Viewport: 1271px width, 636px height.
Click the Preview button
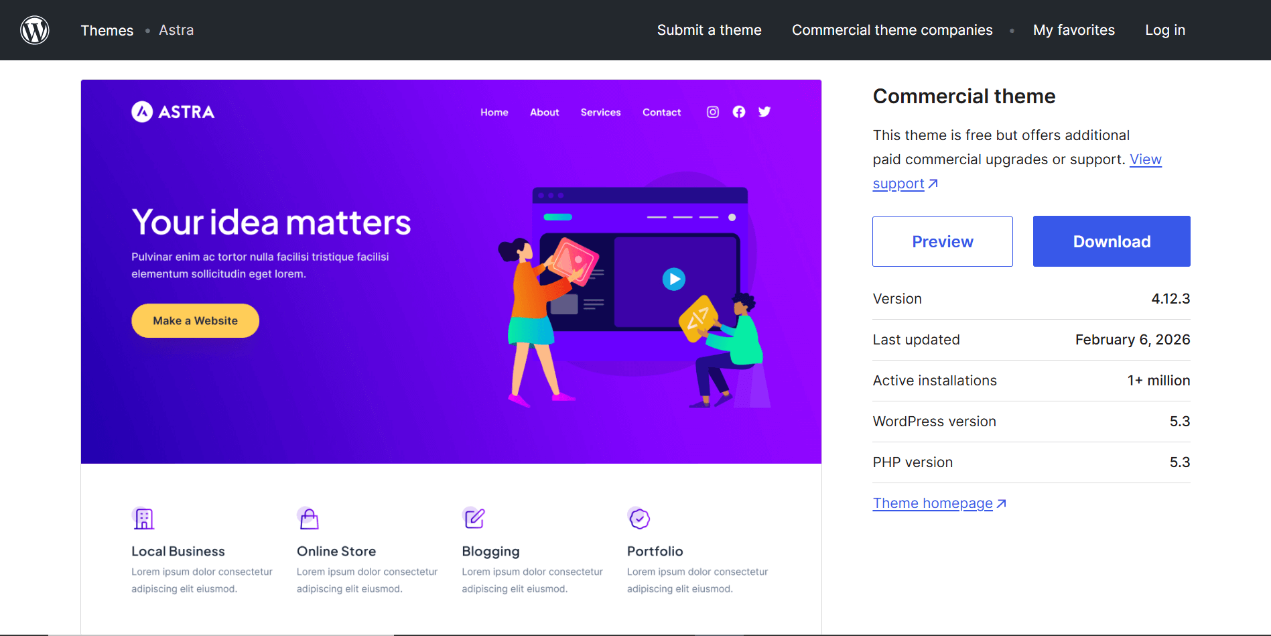click(943, 241)
